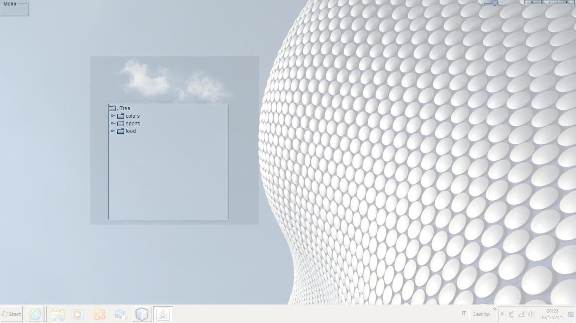Click the colors folder icon
Viewport: 576px width, 323px height.
coord(121,116)
